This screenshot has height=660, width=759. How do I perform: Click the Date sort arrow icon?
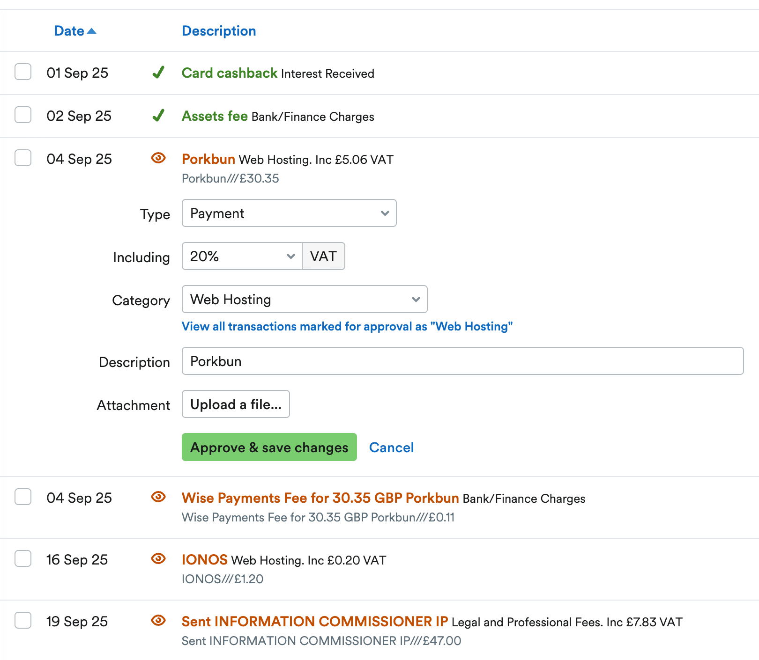click(92, 31)
